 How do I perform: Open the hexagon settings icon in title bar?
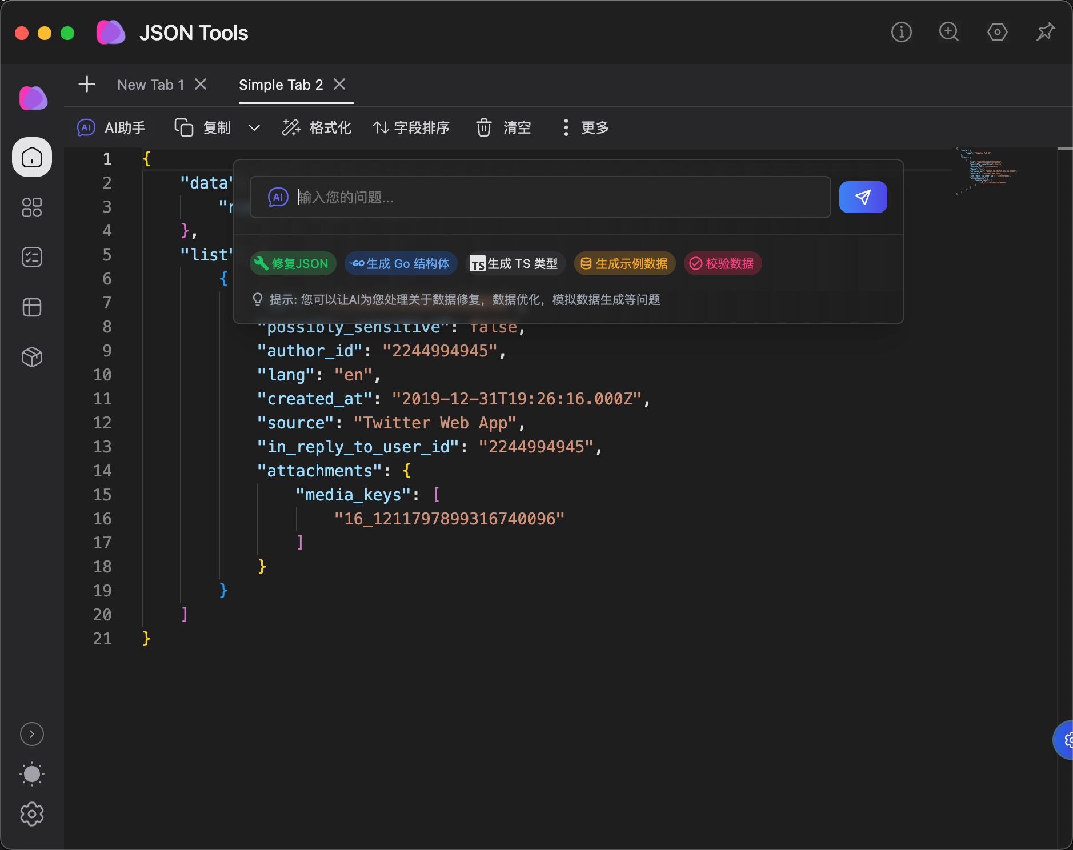tap(997, 32)
